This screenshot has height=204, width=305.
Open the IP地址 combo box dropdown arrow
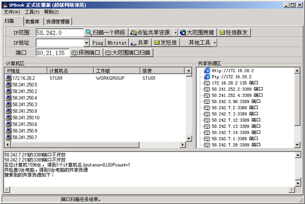[x=86, y=42]
